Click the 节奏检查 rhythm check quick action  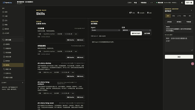189,22
